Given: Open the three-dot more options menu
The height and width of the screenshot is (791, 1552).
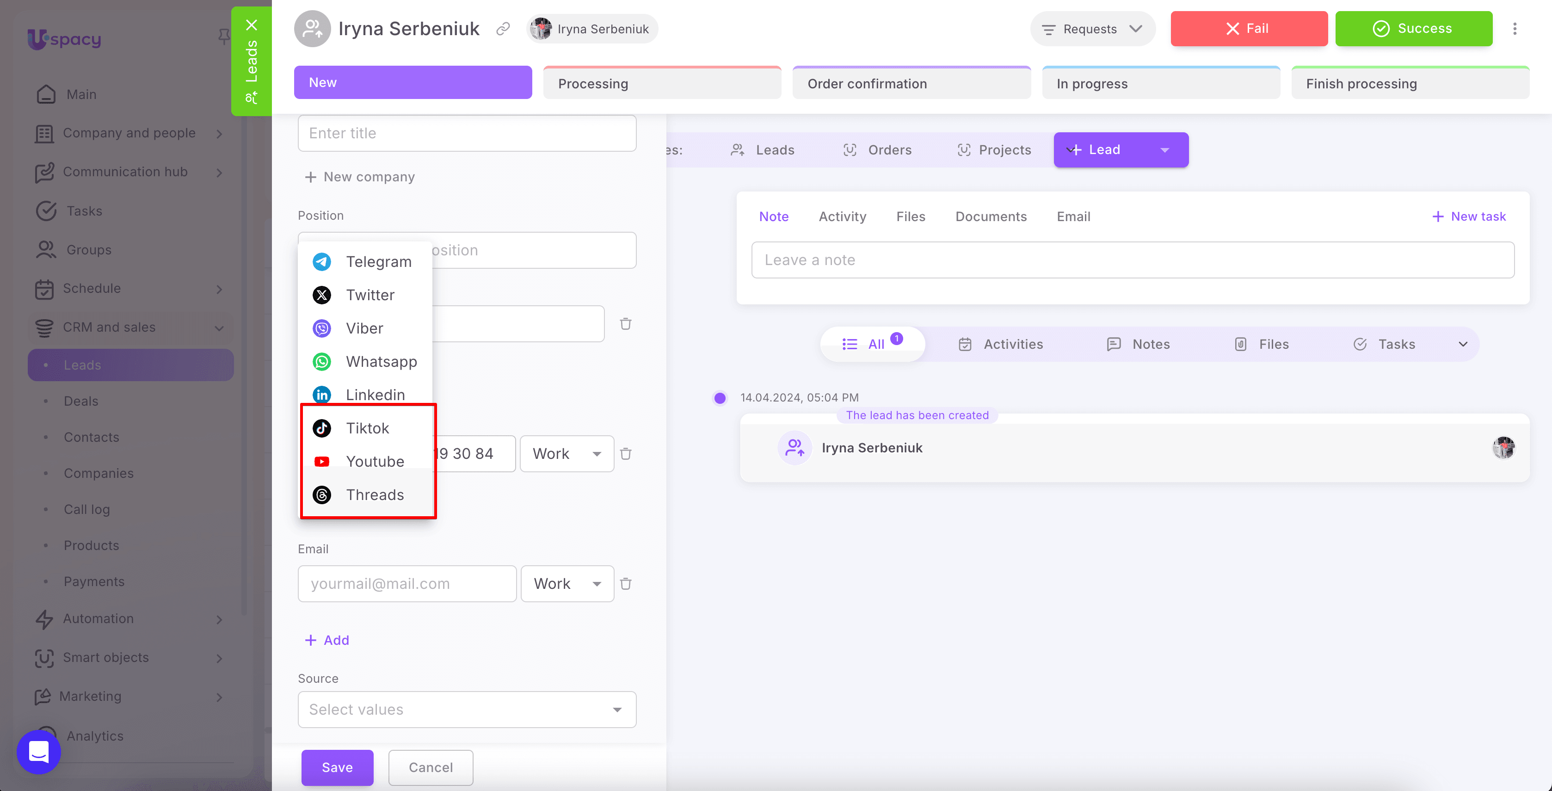Looking at the screenshot, I should (1515, 29).
